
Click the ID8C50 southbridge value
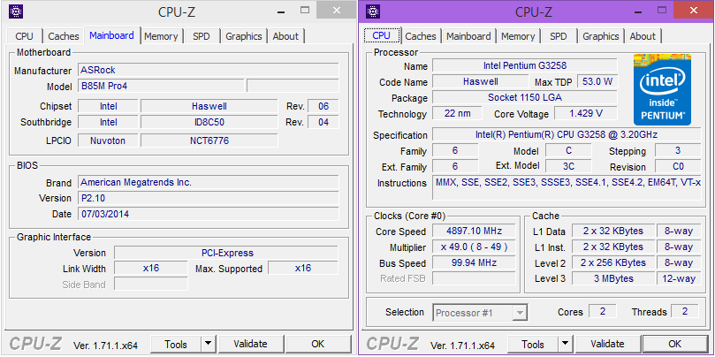pyautogui.click(x=209, y=122)
